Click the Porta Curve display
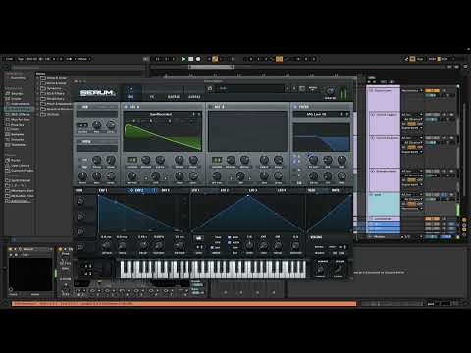The width and height of the screenshot is (471, 353). coord(339,269)
